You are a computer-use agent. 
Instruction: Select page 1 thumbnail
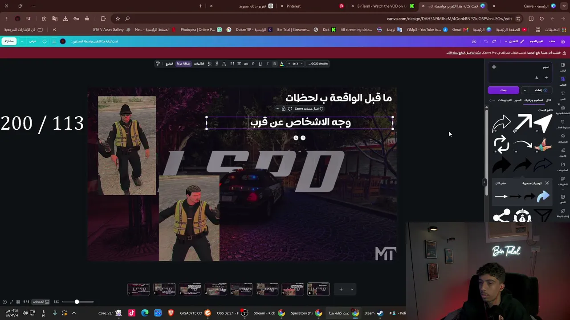[x=139, y=289]
